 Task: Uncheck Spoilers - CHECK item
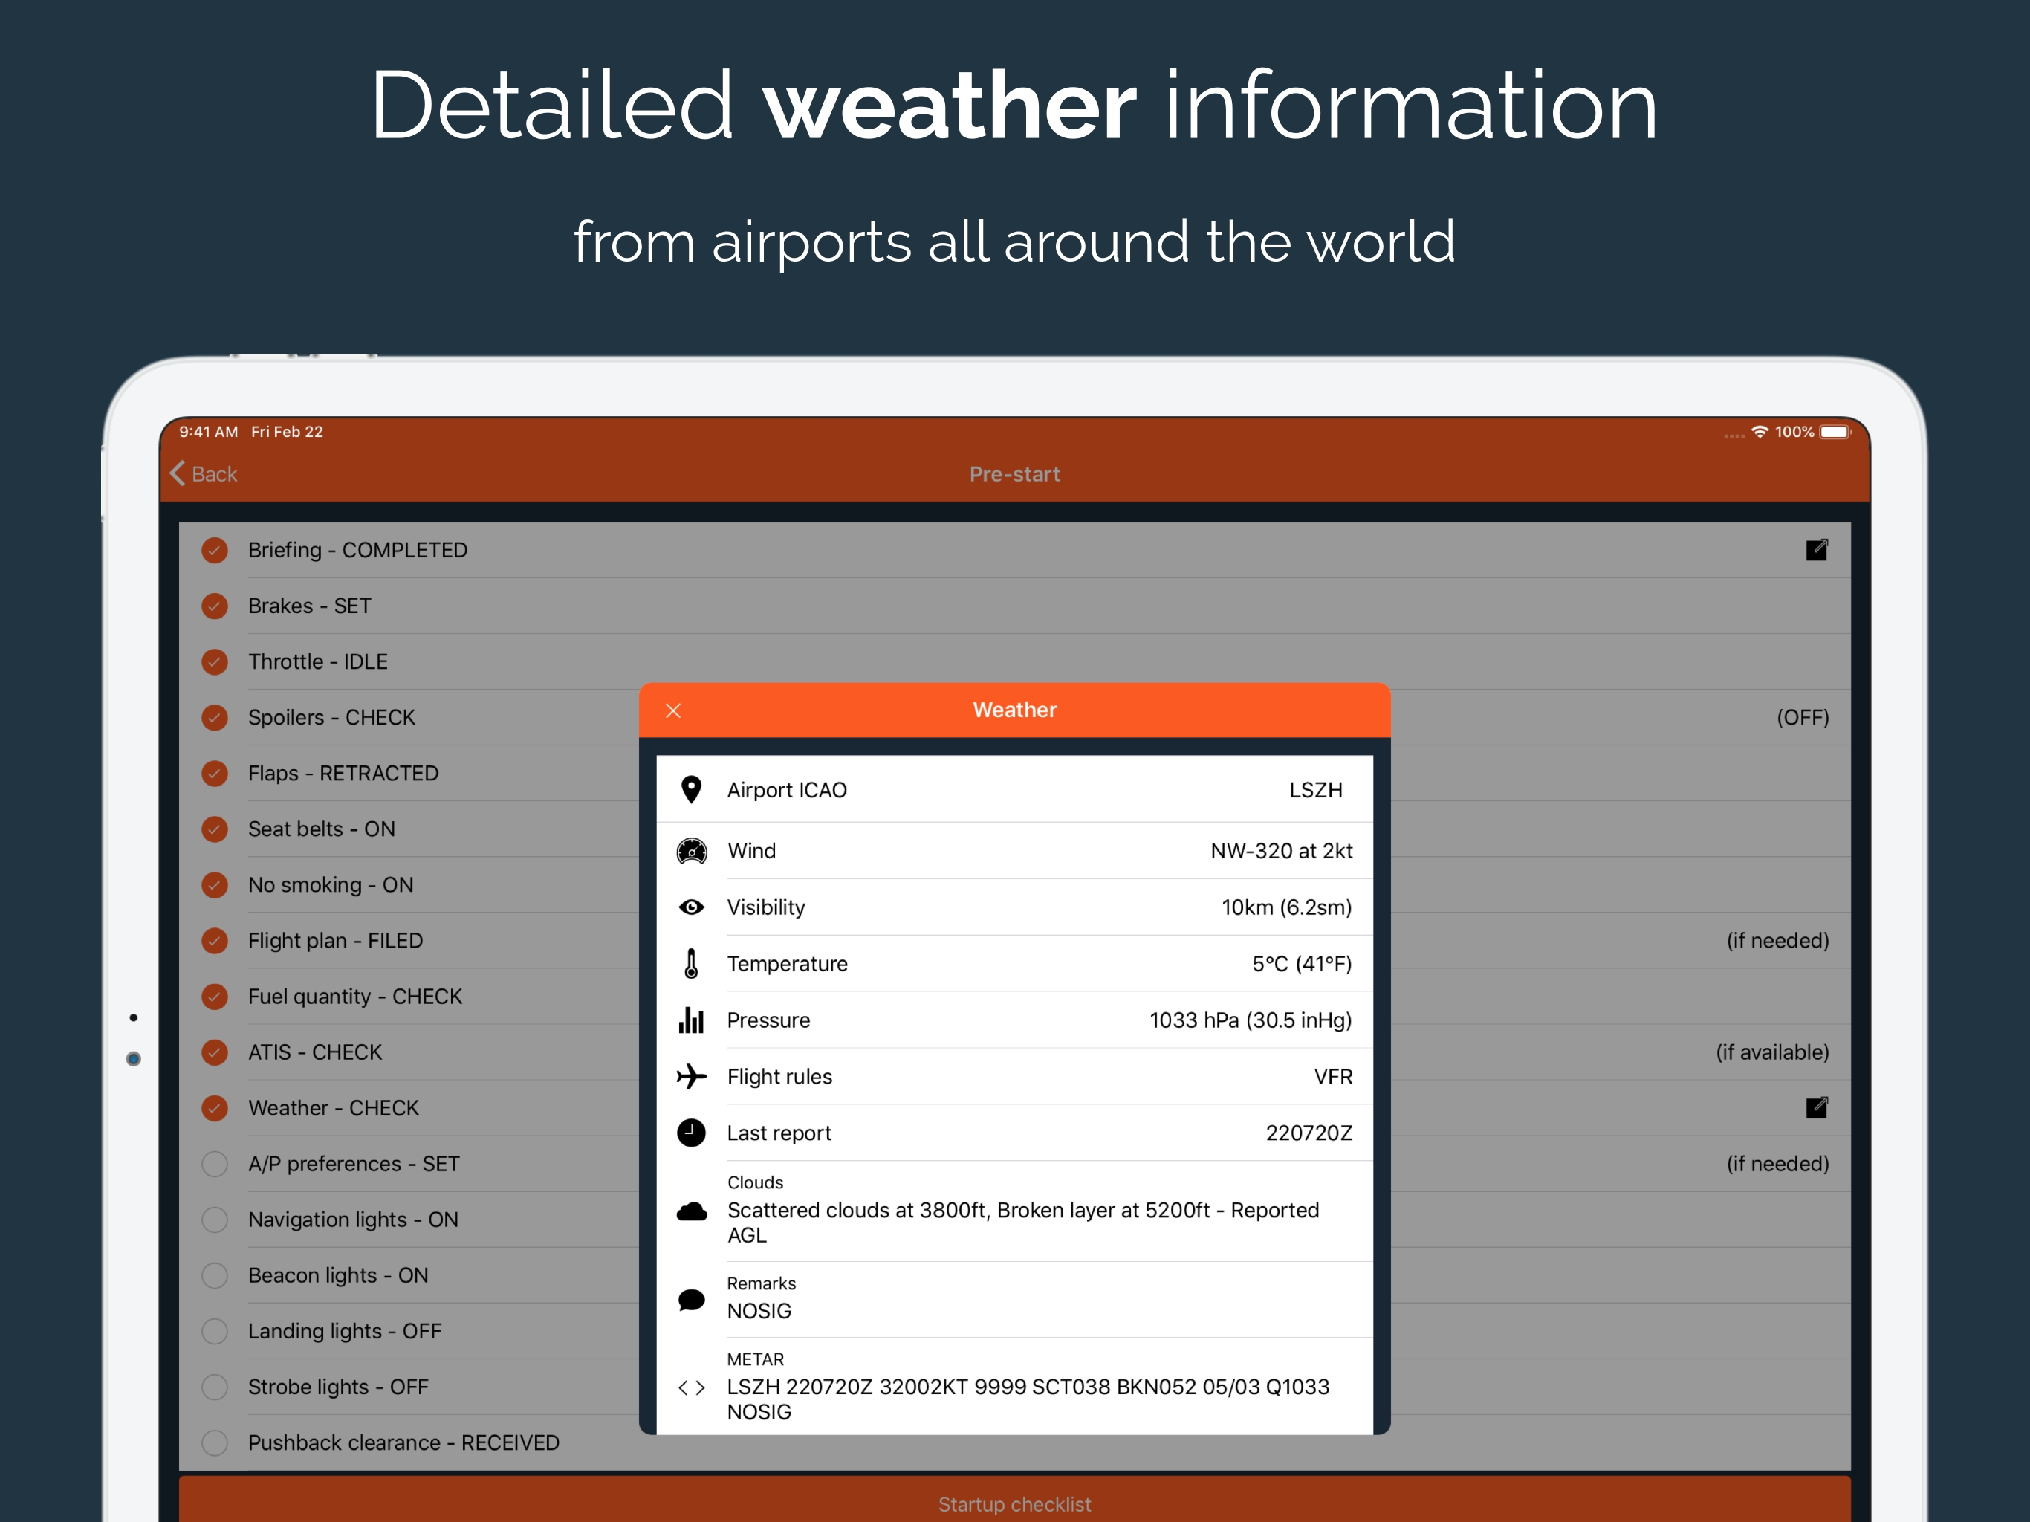coord(215,717)
